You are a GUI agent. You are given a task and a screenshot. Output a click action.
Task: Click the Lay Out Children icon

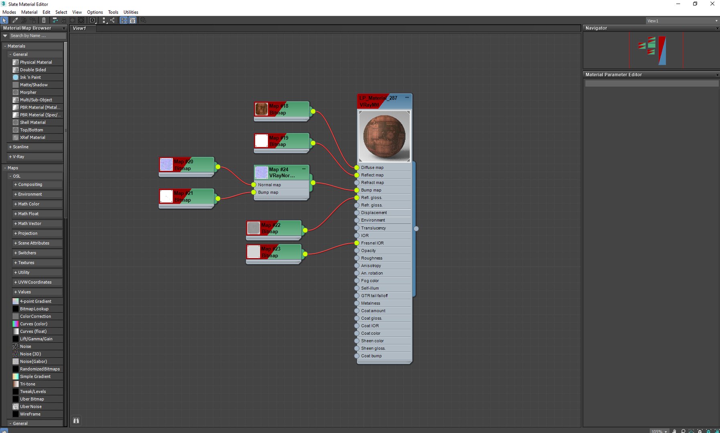[x=112, y=20]
